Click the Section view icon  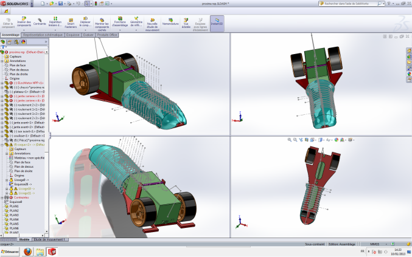coord(306,140)
